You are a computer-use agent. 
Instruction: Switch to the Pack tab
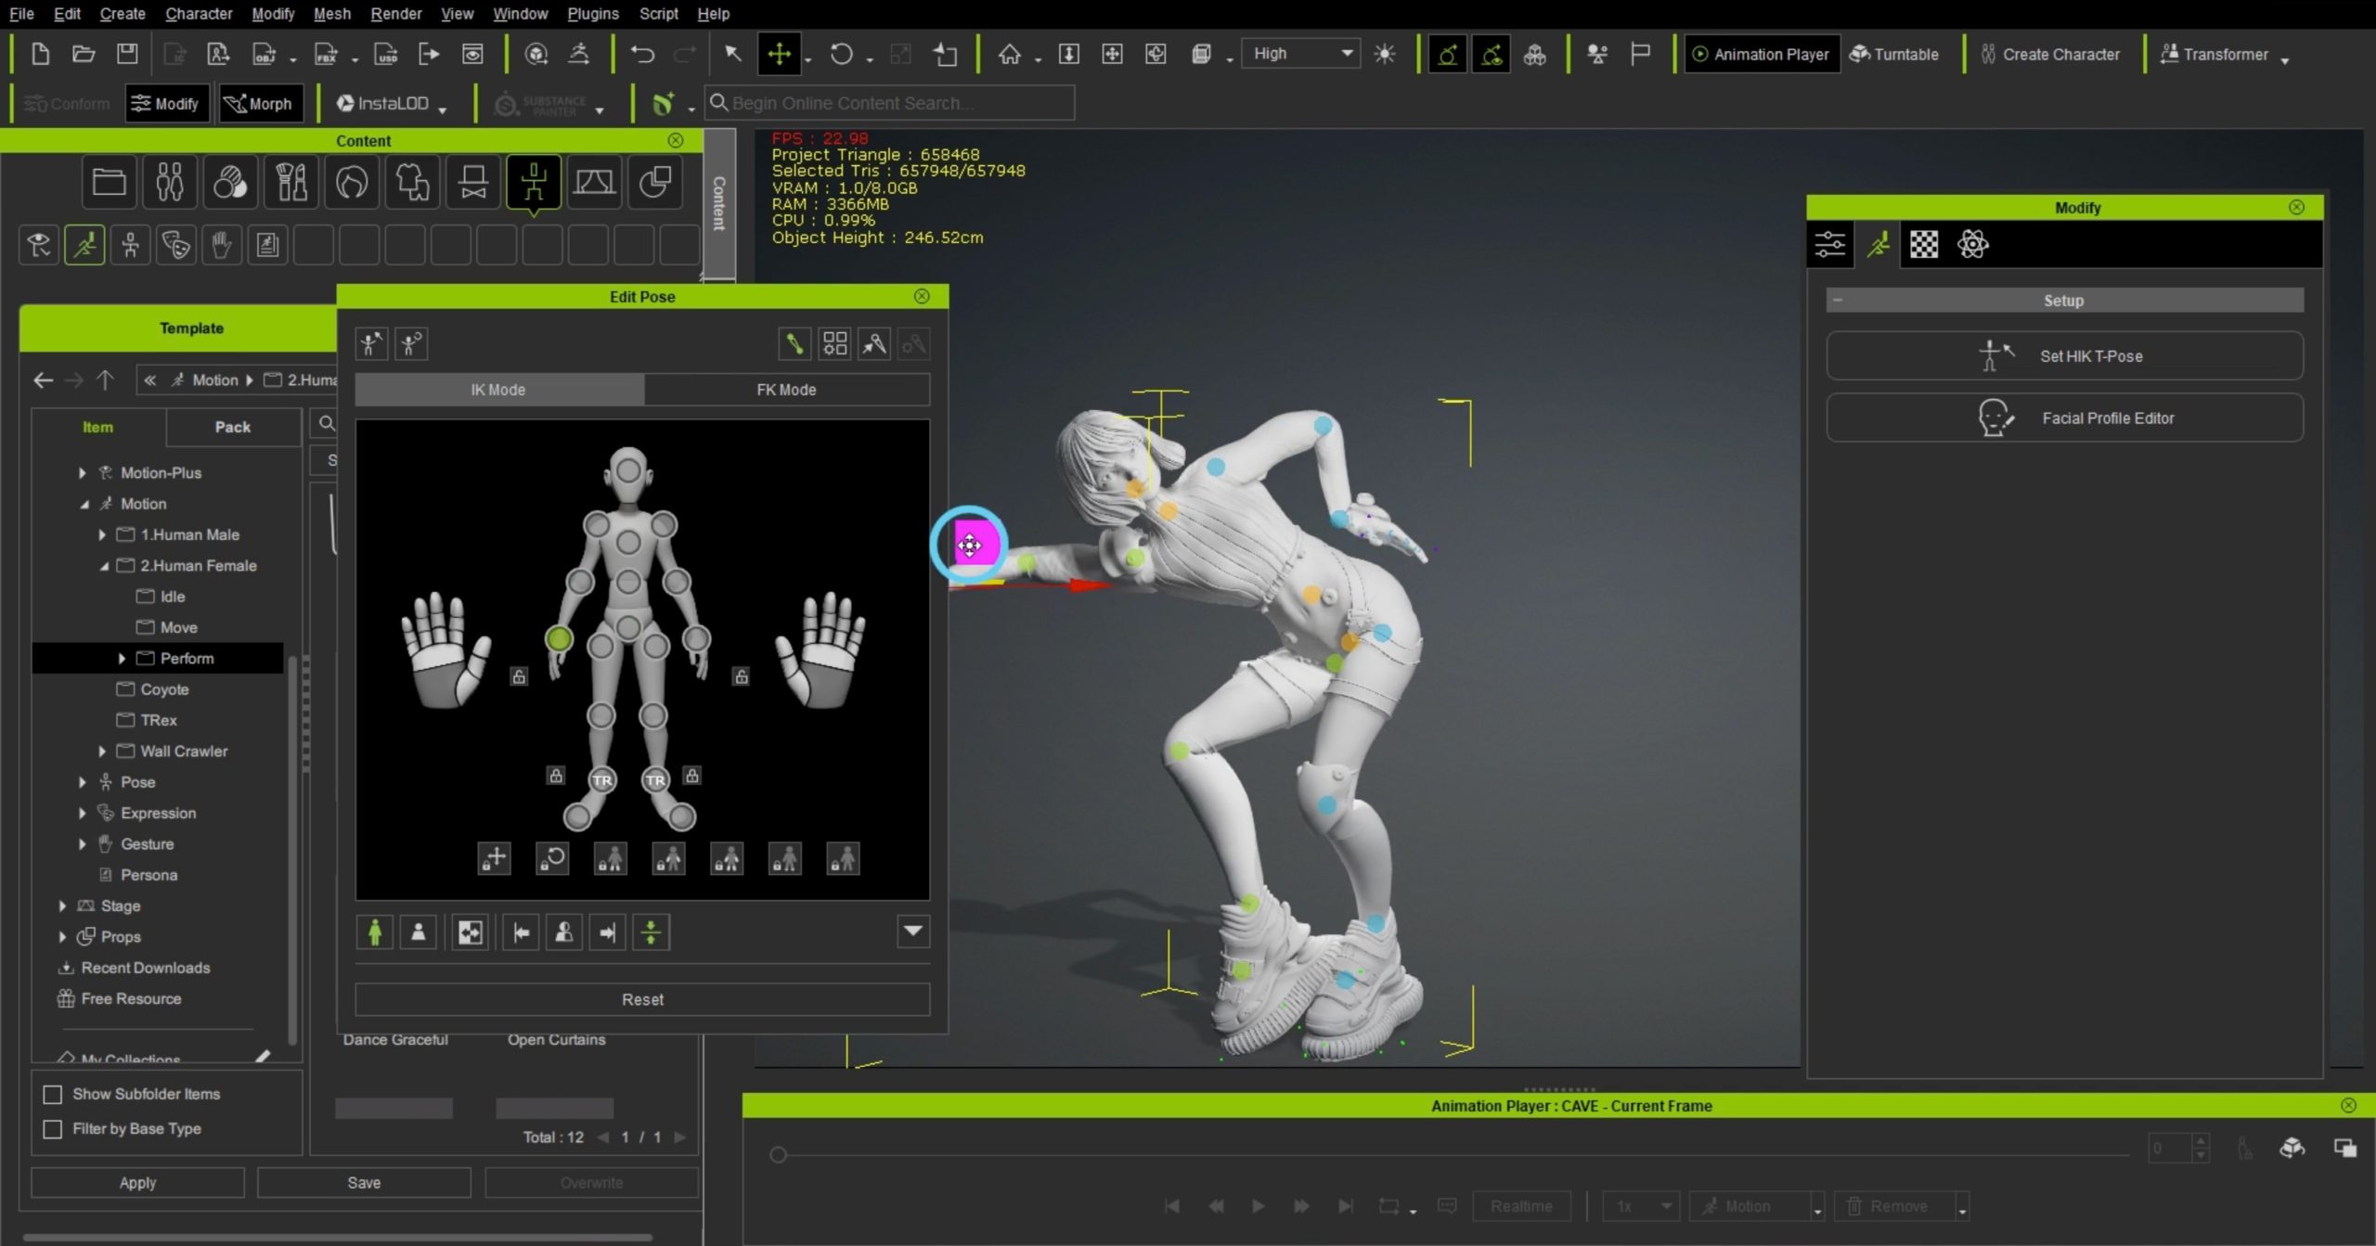click(x=232, y=427)
